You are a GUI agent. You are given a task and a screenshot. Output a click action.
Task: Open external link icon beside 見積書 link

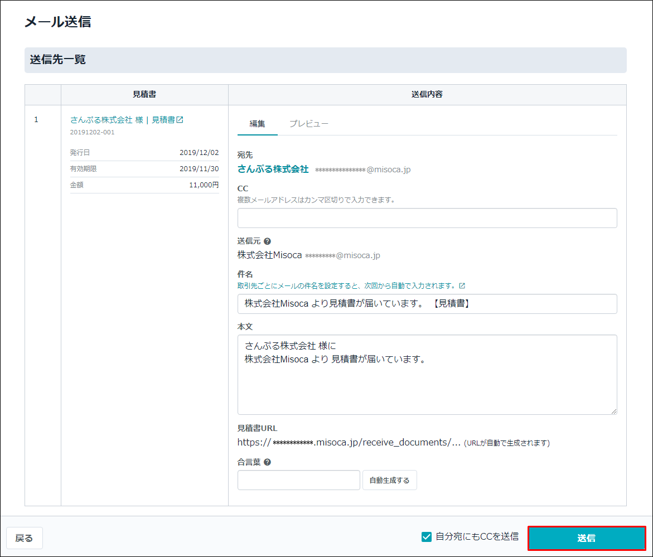tap(180, 119)
